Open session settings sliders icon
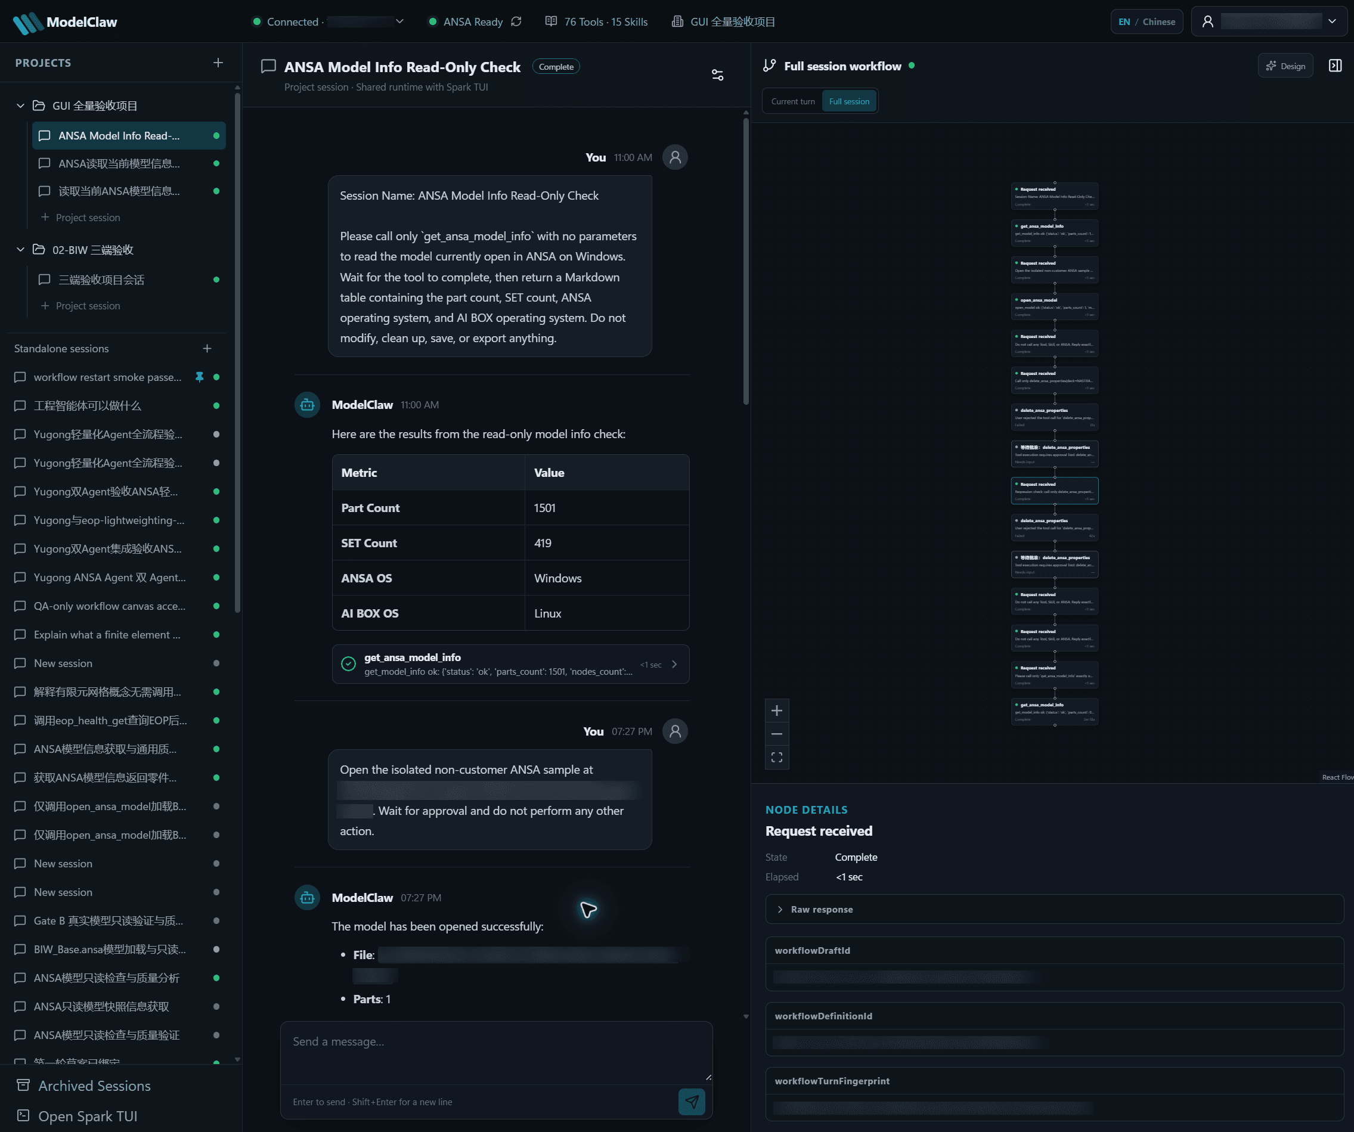The width and height of the screenshot is (1354, 1132). (x=718, y=75)
